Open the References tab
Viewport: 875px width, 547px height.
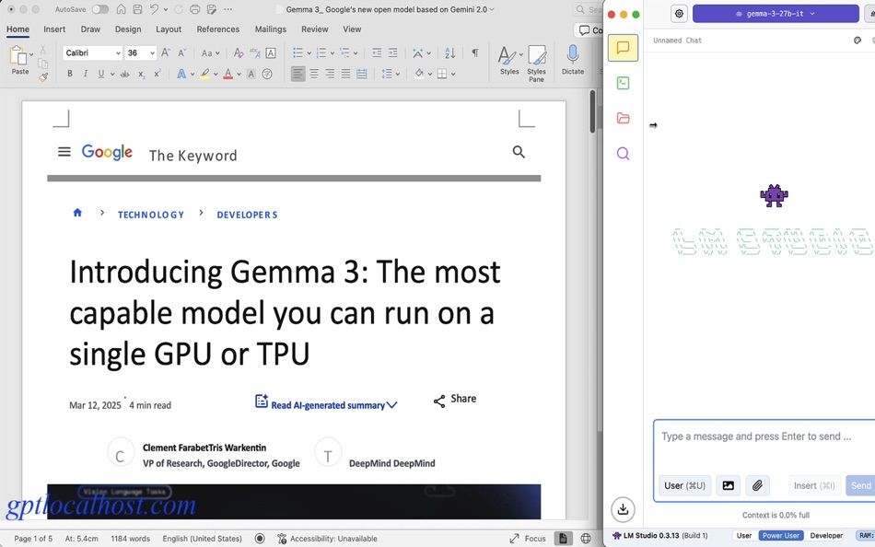217,29
